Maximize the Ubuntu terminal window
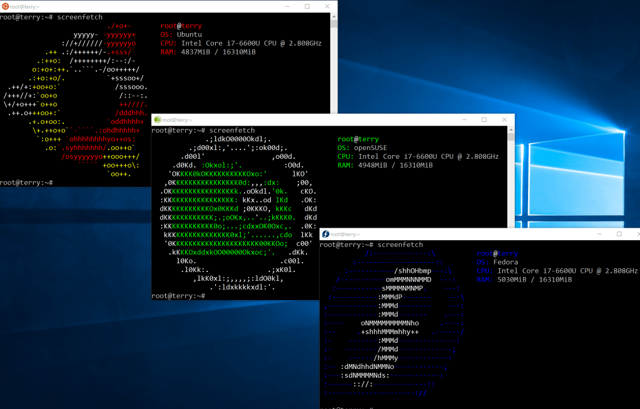This screenshot has height=409, width=640. (307, 6)
